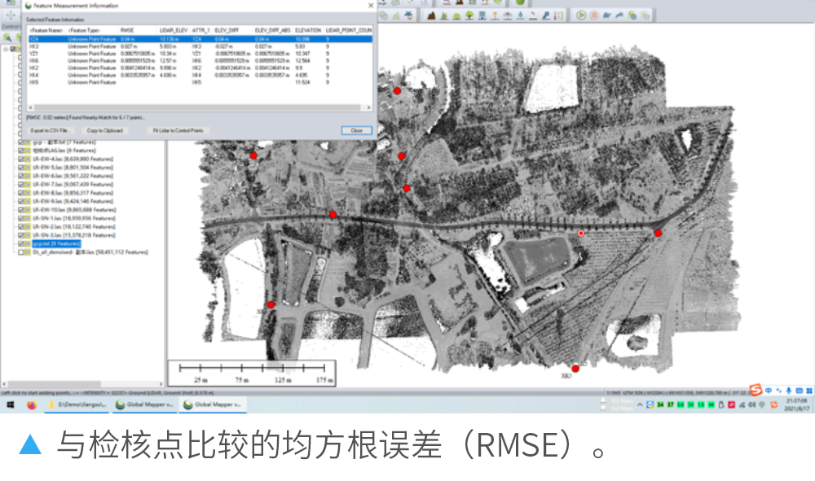Sort by the RMSE column header
Image resolution: width=815 pixels, height=481 pixels.
[127, 30]
